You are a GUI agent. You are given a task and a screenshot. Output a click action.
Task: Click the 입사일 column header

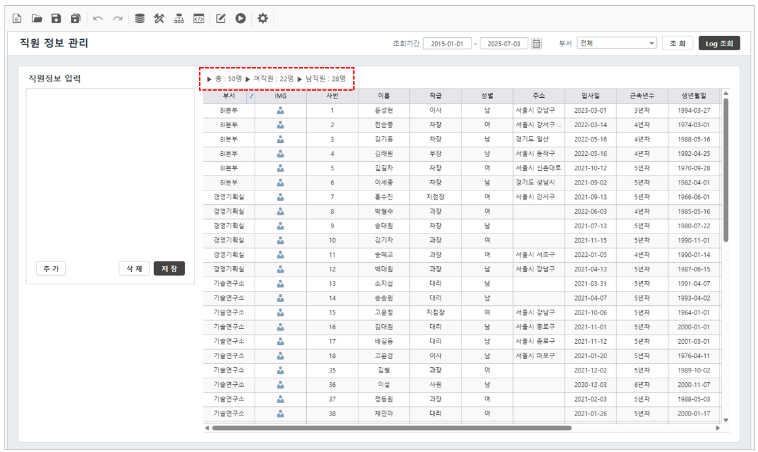[590, 96]
